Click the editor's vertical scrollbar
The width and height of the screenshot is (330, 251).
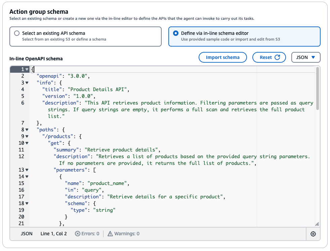coord(318,88)
